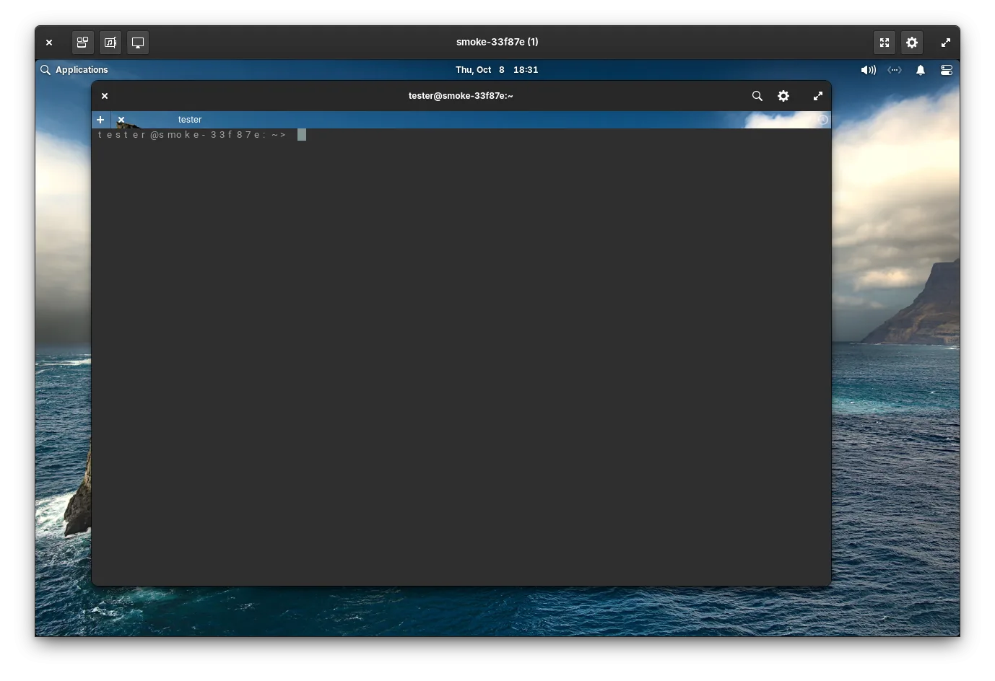
Task: Close the tester tab with its x
Action: [x=121, y=120]
